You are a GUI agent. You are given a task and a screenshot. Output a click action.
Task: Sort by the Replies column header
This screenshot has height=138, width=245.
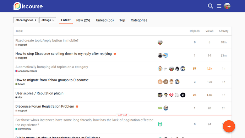point(195,31)
